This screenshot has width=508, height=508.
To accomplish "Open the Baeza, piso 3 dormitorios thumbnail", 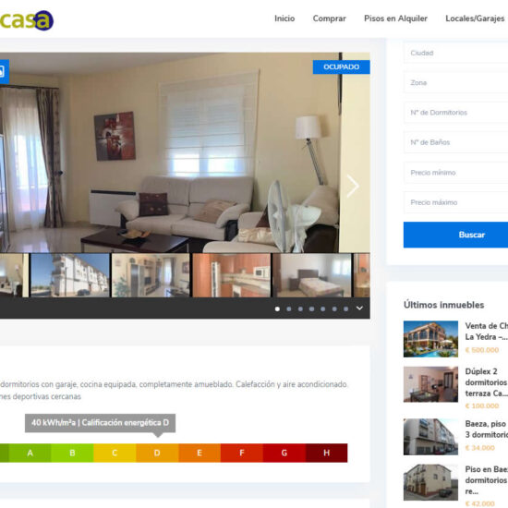I will [430, 437].
